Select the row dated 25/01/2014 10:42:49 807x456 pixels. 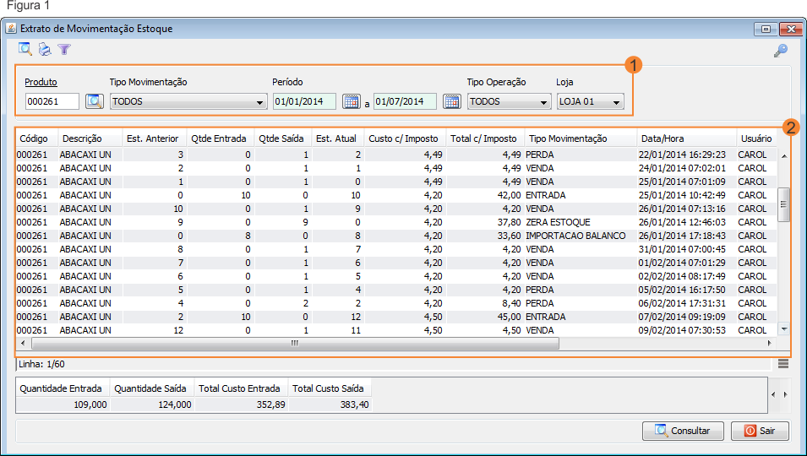[396, 195]
